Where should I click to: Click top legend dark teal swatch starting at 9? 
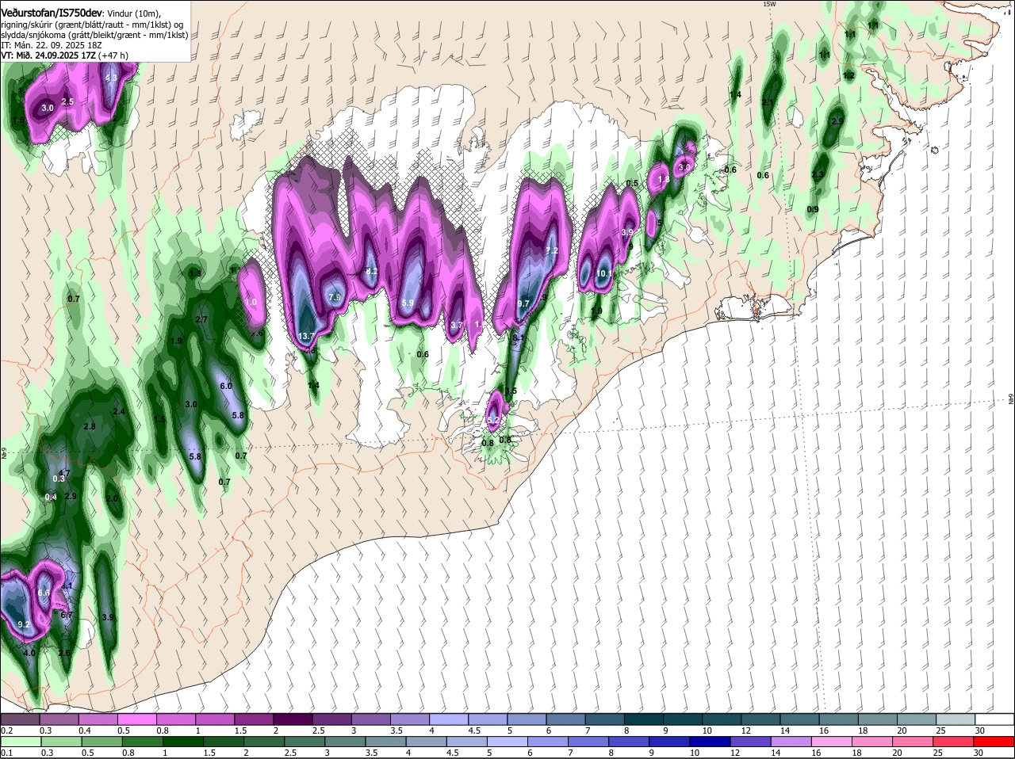click(683, 719)
